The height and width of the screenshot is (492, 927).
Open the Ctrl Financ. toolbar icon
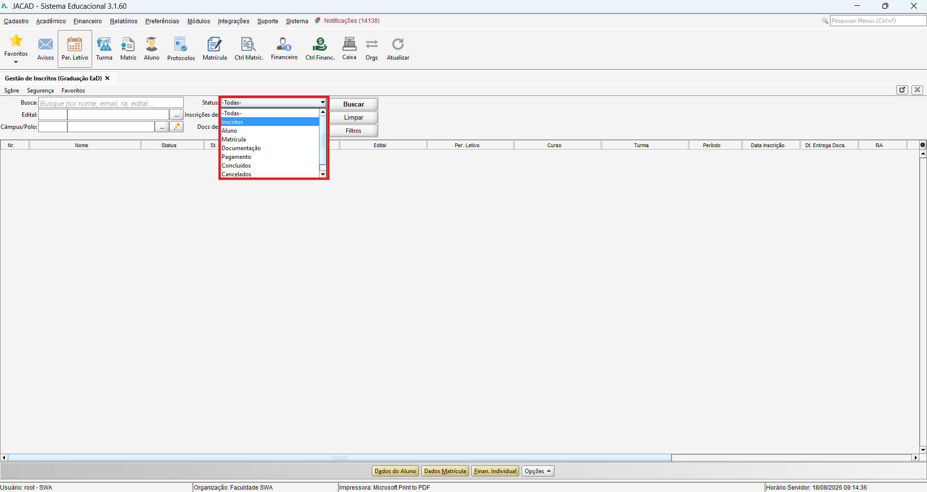click(x=320, y=45)
